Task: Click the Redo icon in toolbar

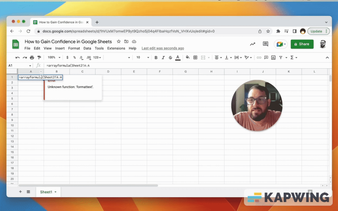Action: pos(25,57)
